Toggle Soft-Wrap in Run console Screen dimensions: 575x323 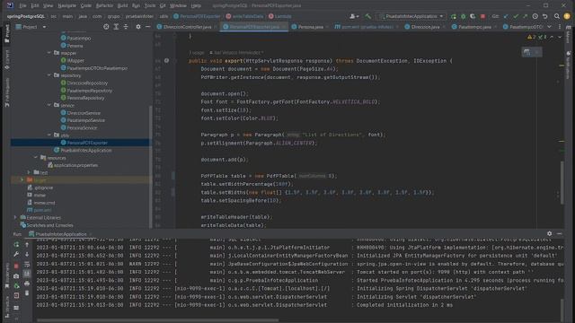(x=27, y=264)
